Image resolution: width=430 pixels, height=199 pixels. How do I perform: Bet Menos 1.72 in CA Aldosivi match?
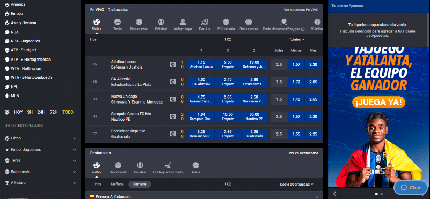point(296,82)
